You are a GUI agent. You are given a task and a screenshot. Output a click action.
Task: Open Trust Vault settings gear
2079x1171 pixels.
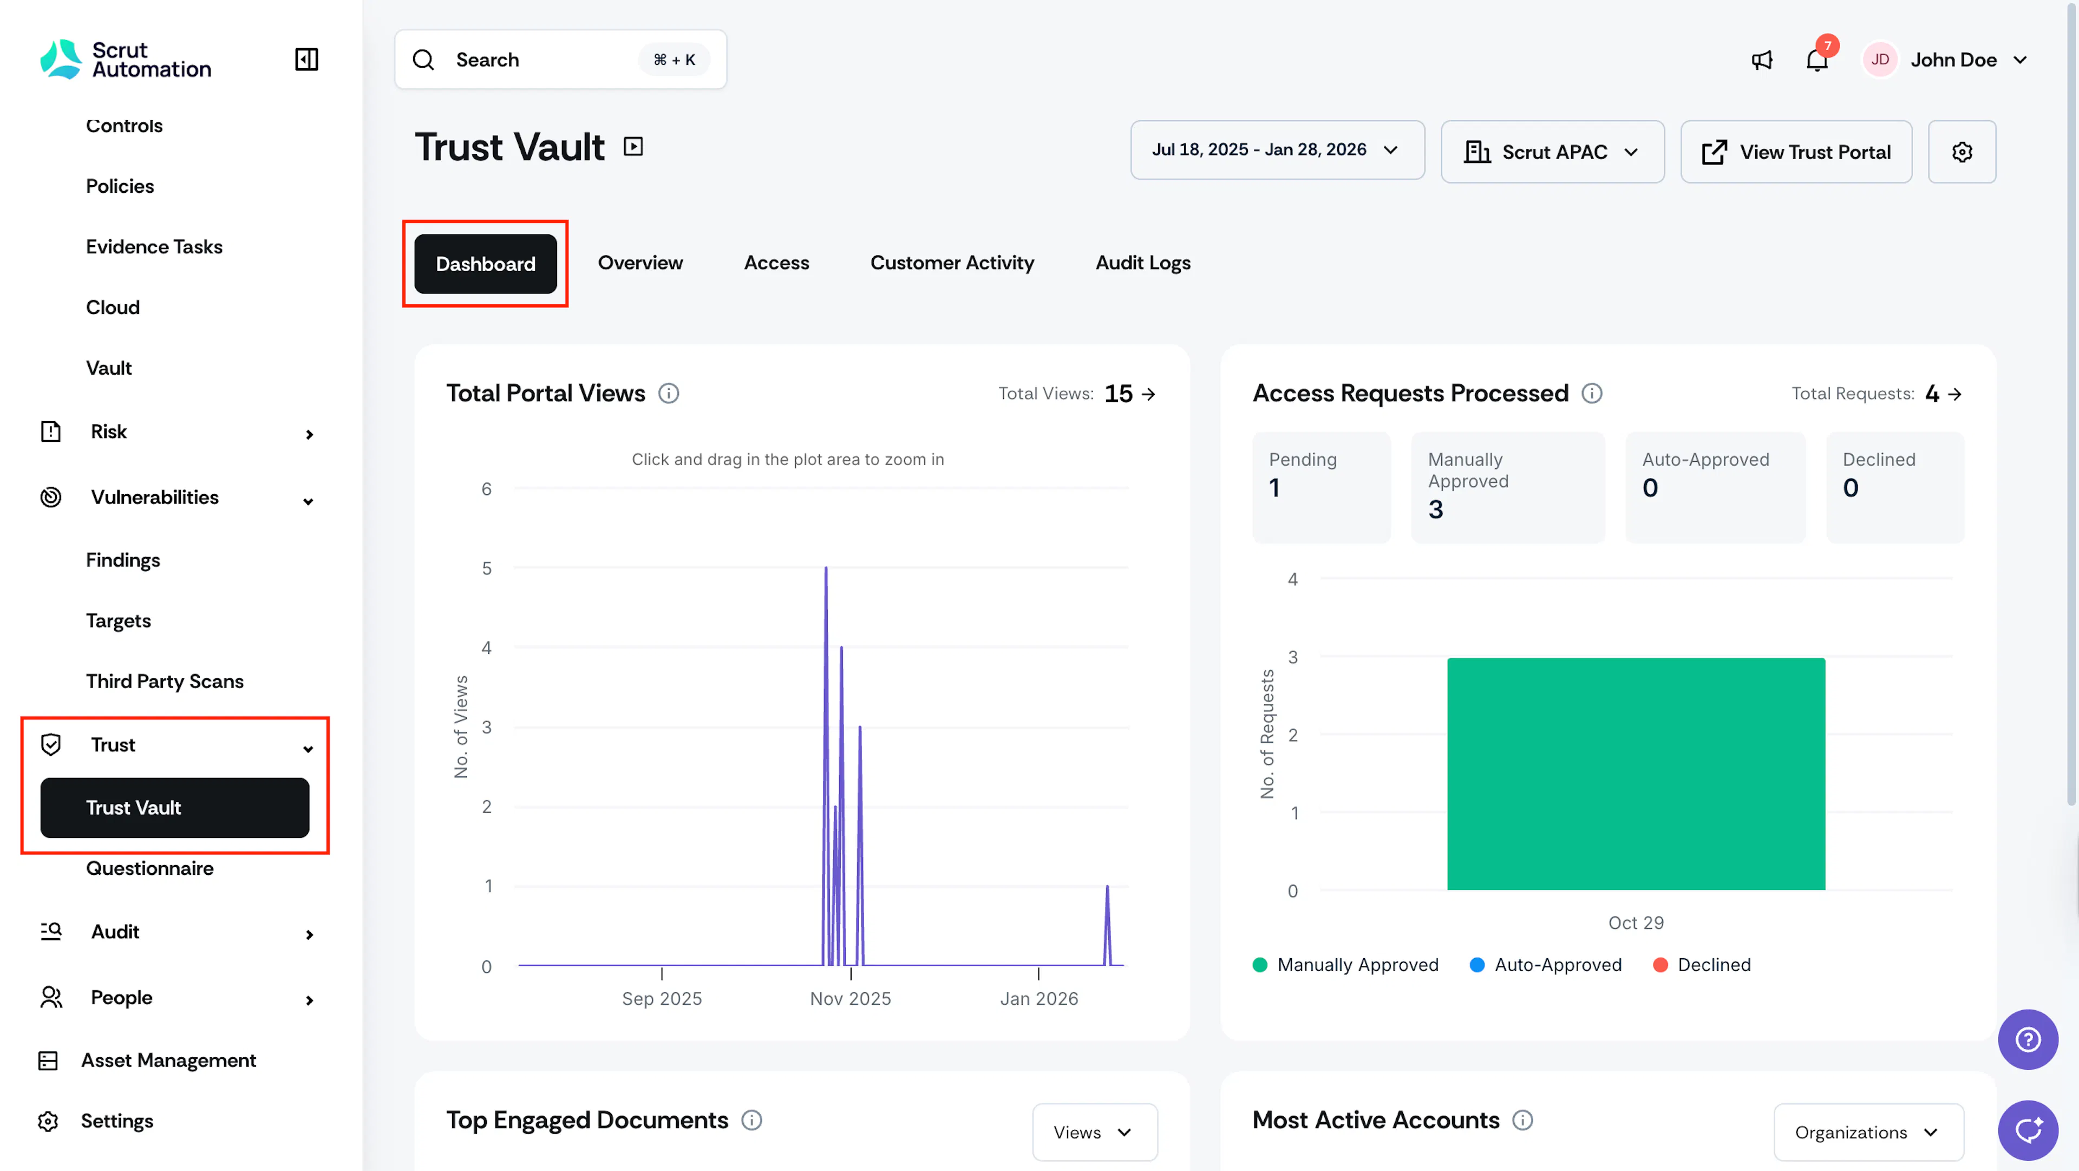[1962, 152]
